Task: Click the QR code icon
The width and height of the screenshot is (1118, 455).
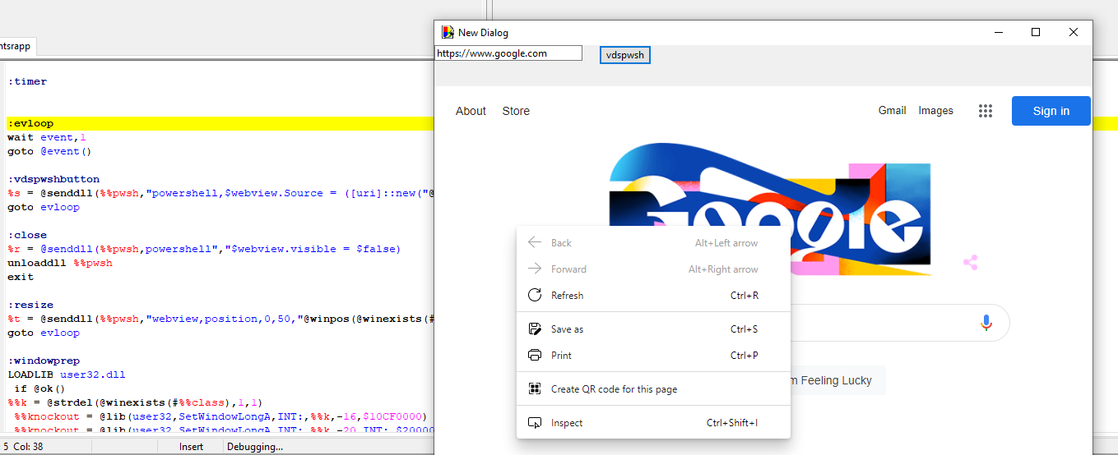Action: (x=535, y=389)
